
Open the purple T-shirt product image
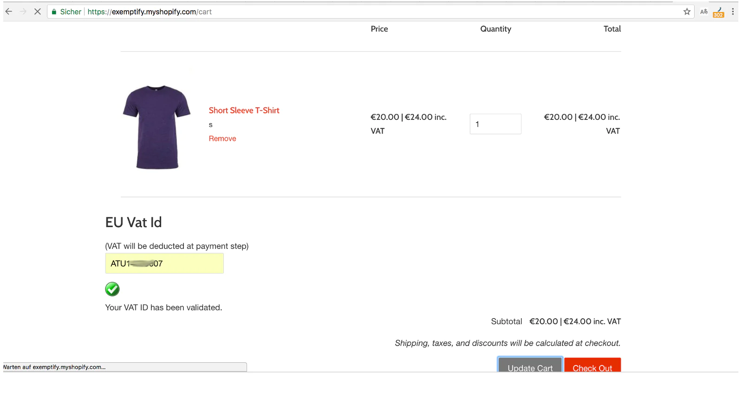coord(156,127)
